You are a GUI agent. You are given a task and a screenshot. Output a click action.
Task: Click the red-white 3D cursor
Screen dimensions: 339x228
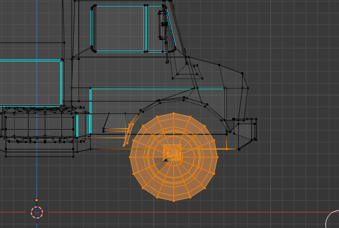(x=37, y=212)
